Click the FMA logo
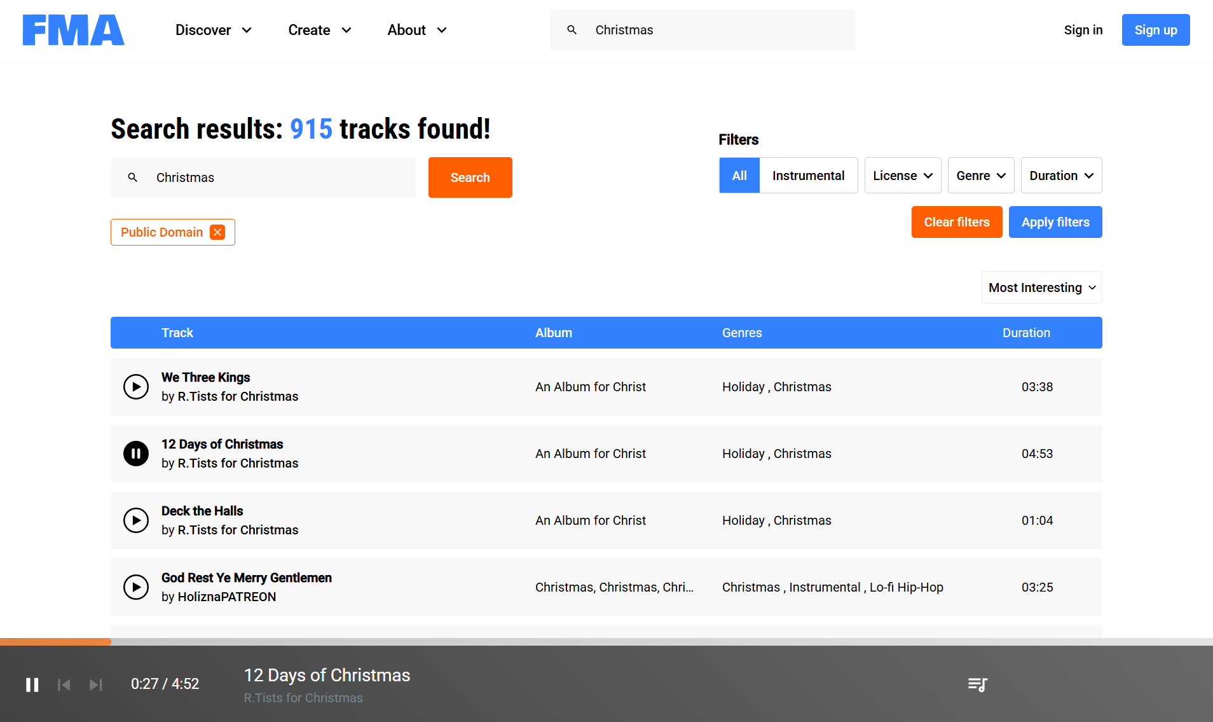This screenshot has height=722, width=1213. pyautogui.click(x=73, y=30)
